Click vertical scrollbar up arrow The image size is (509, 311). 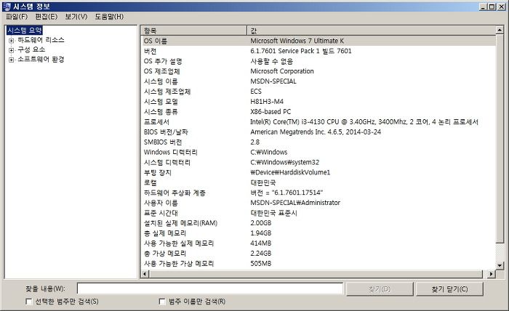pos(500,31)
